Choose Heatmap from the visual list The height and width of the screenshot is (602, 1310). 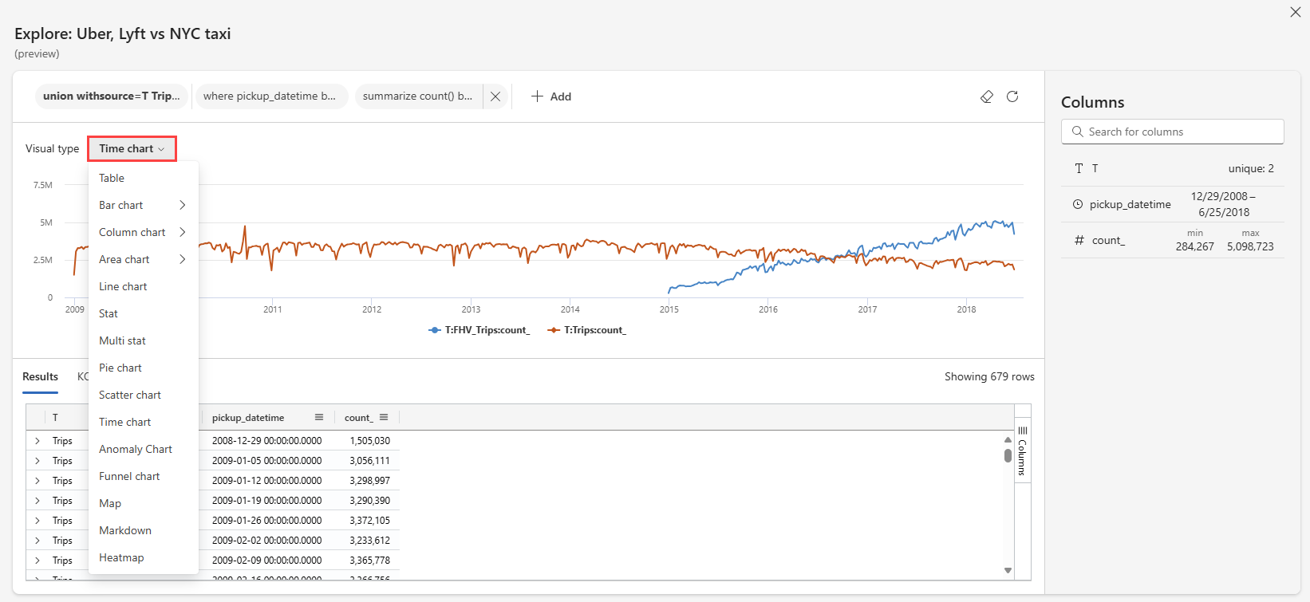121,557
